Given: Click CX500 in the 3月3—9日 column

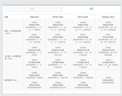Looking at the screenshot, I should [34, 22].
